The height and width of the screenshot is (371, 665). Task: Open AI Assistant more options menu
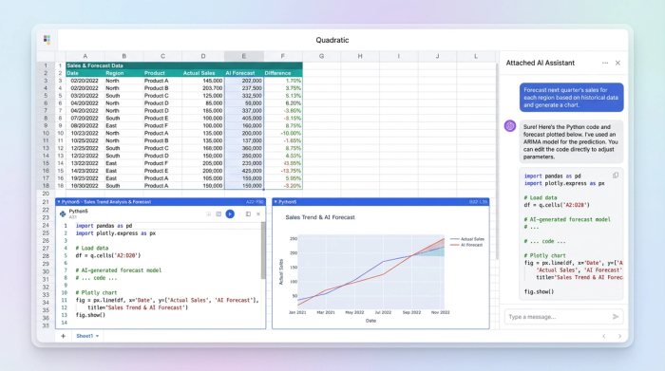(x=605, y=63)
